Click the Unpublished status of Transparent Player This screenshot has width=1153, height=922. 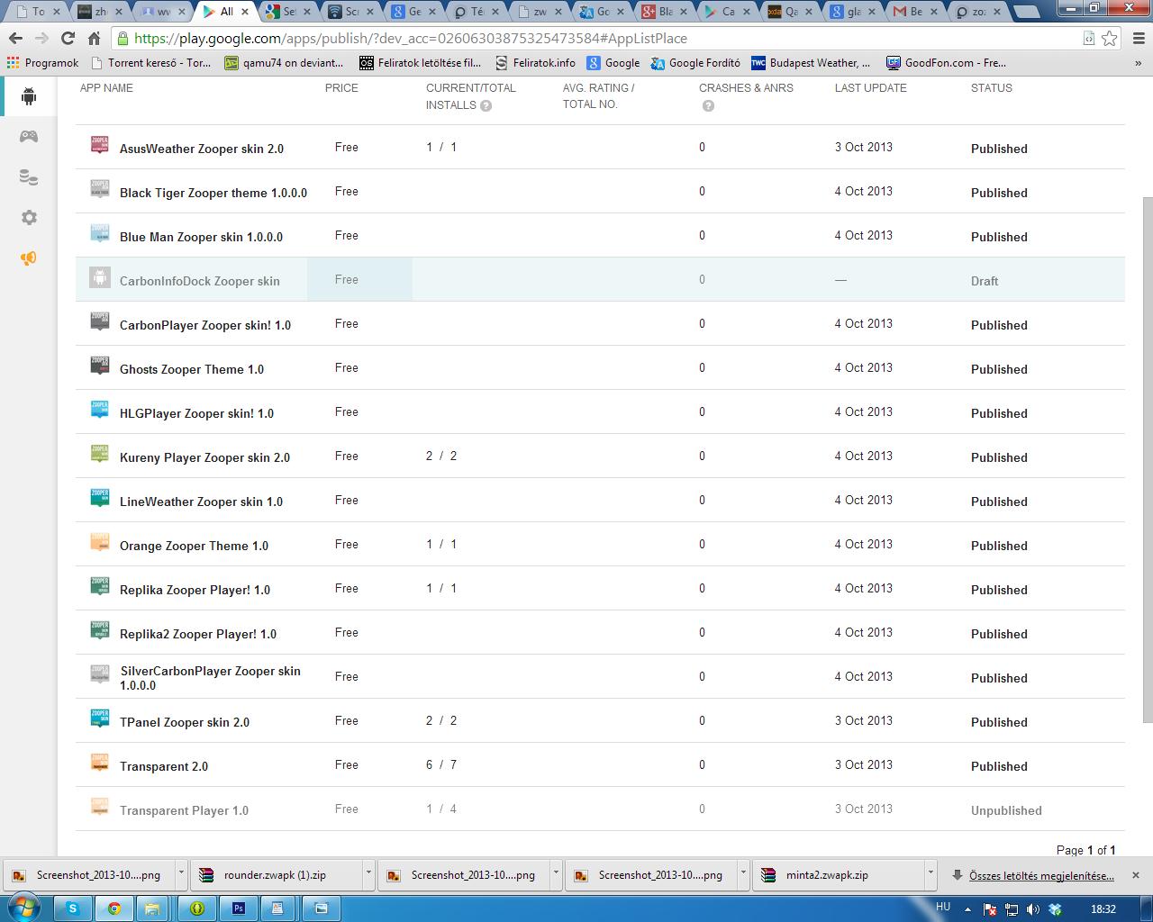click(1006, 810)
